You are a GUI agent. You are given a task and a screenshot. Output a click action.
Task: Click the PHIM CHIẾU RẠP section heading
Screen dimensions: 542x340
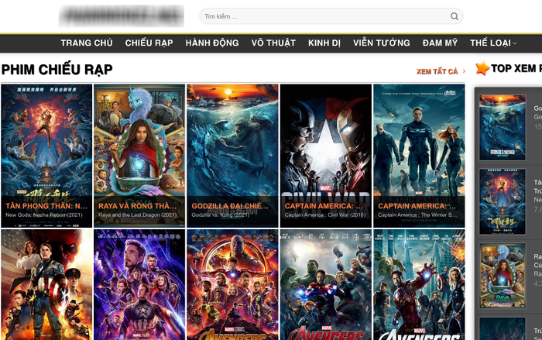pyautogui.click(x=57, y=70)
